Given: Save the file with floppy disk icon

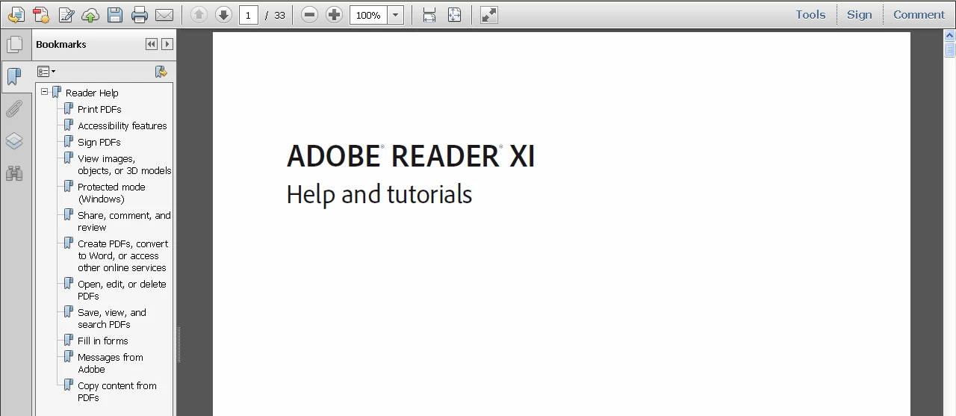Looking at the screenshot, I should 114,14.
